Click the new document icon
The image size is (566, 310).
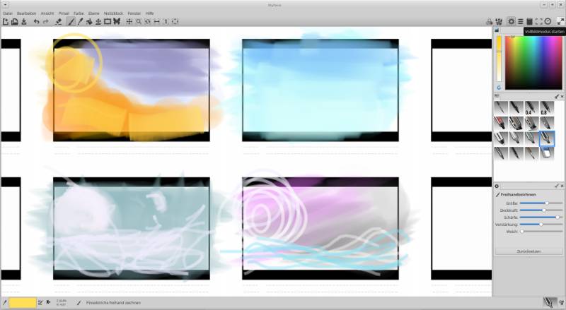[x=5, y=22]
